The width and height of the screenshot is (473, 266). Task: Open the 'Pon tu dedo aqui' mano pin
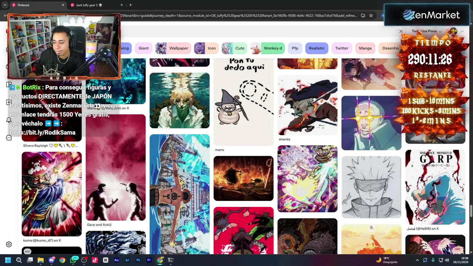(244, 102)
